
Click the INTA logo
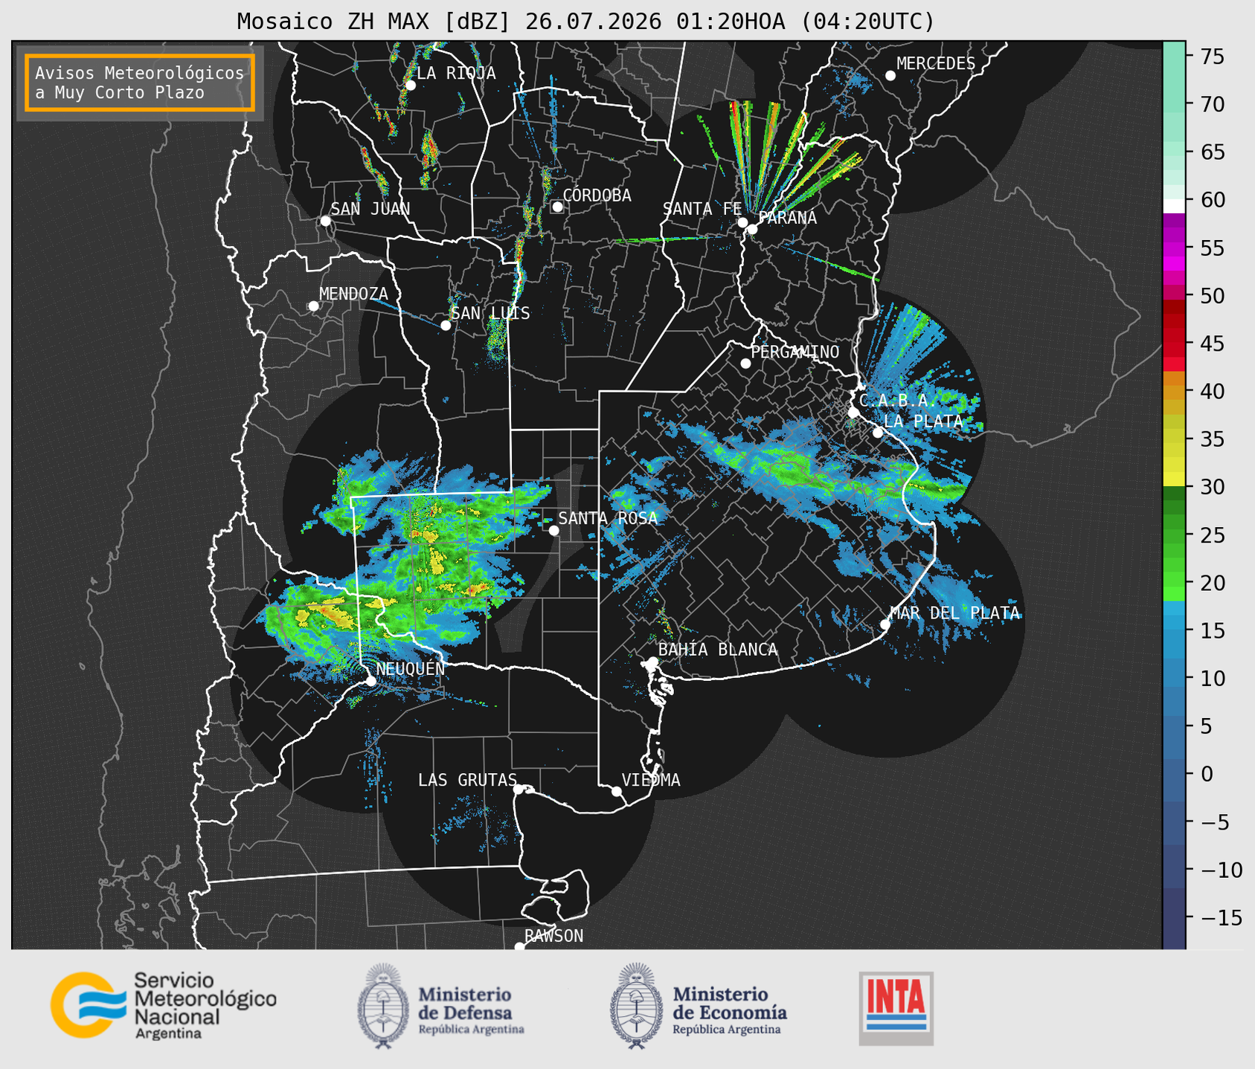pos(896,1008)
